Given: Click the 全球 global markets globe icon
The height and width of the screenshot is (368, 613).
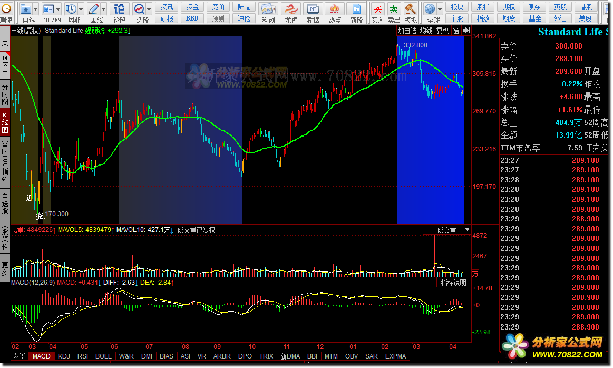Looking at the screenshot, I should 430,8.
